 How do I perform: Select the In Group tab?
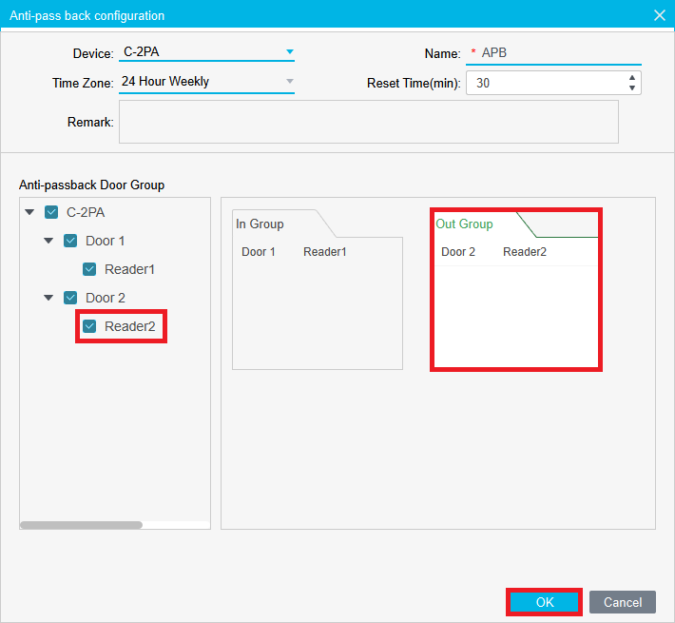coord(260,224)
